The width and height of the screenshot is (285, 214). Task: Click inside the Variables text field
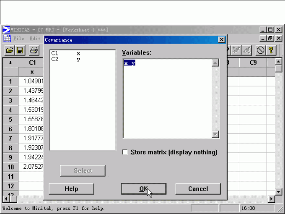tap(168, 101)
